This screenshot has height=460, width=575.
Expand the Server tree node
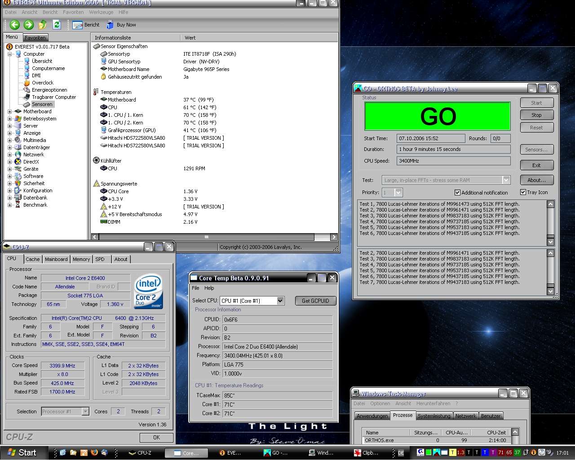tap(10, 126)
